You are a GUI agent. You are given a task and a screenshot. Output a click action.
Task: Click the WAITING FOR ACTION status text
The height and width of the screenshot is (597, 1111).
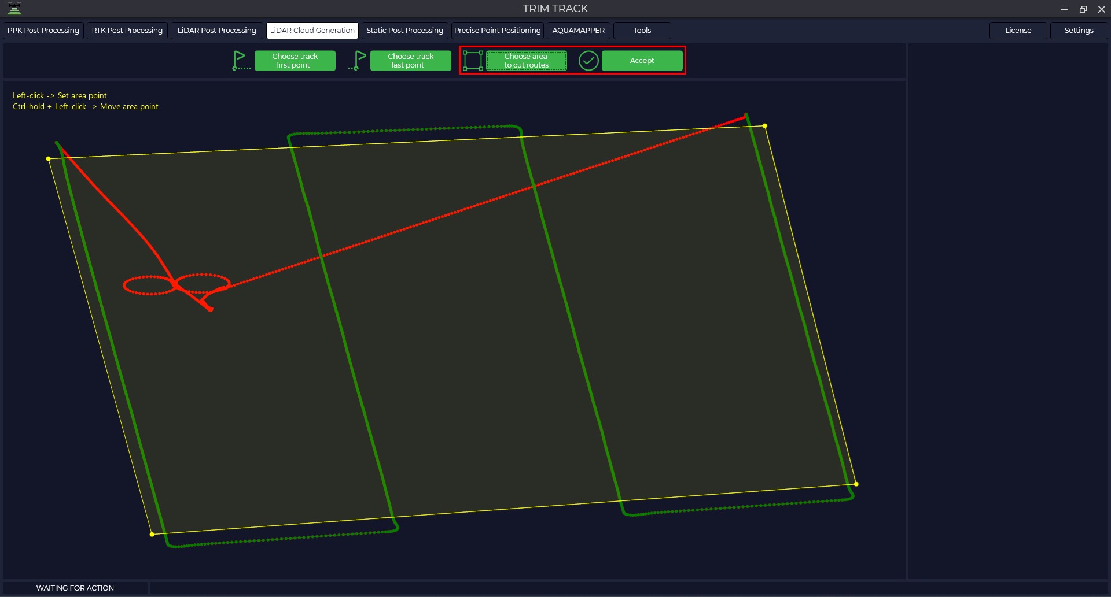pos(75,588)
